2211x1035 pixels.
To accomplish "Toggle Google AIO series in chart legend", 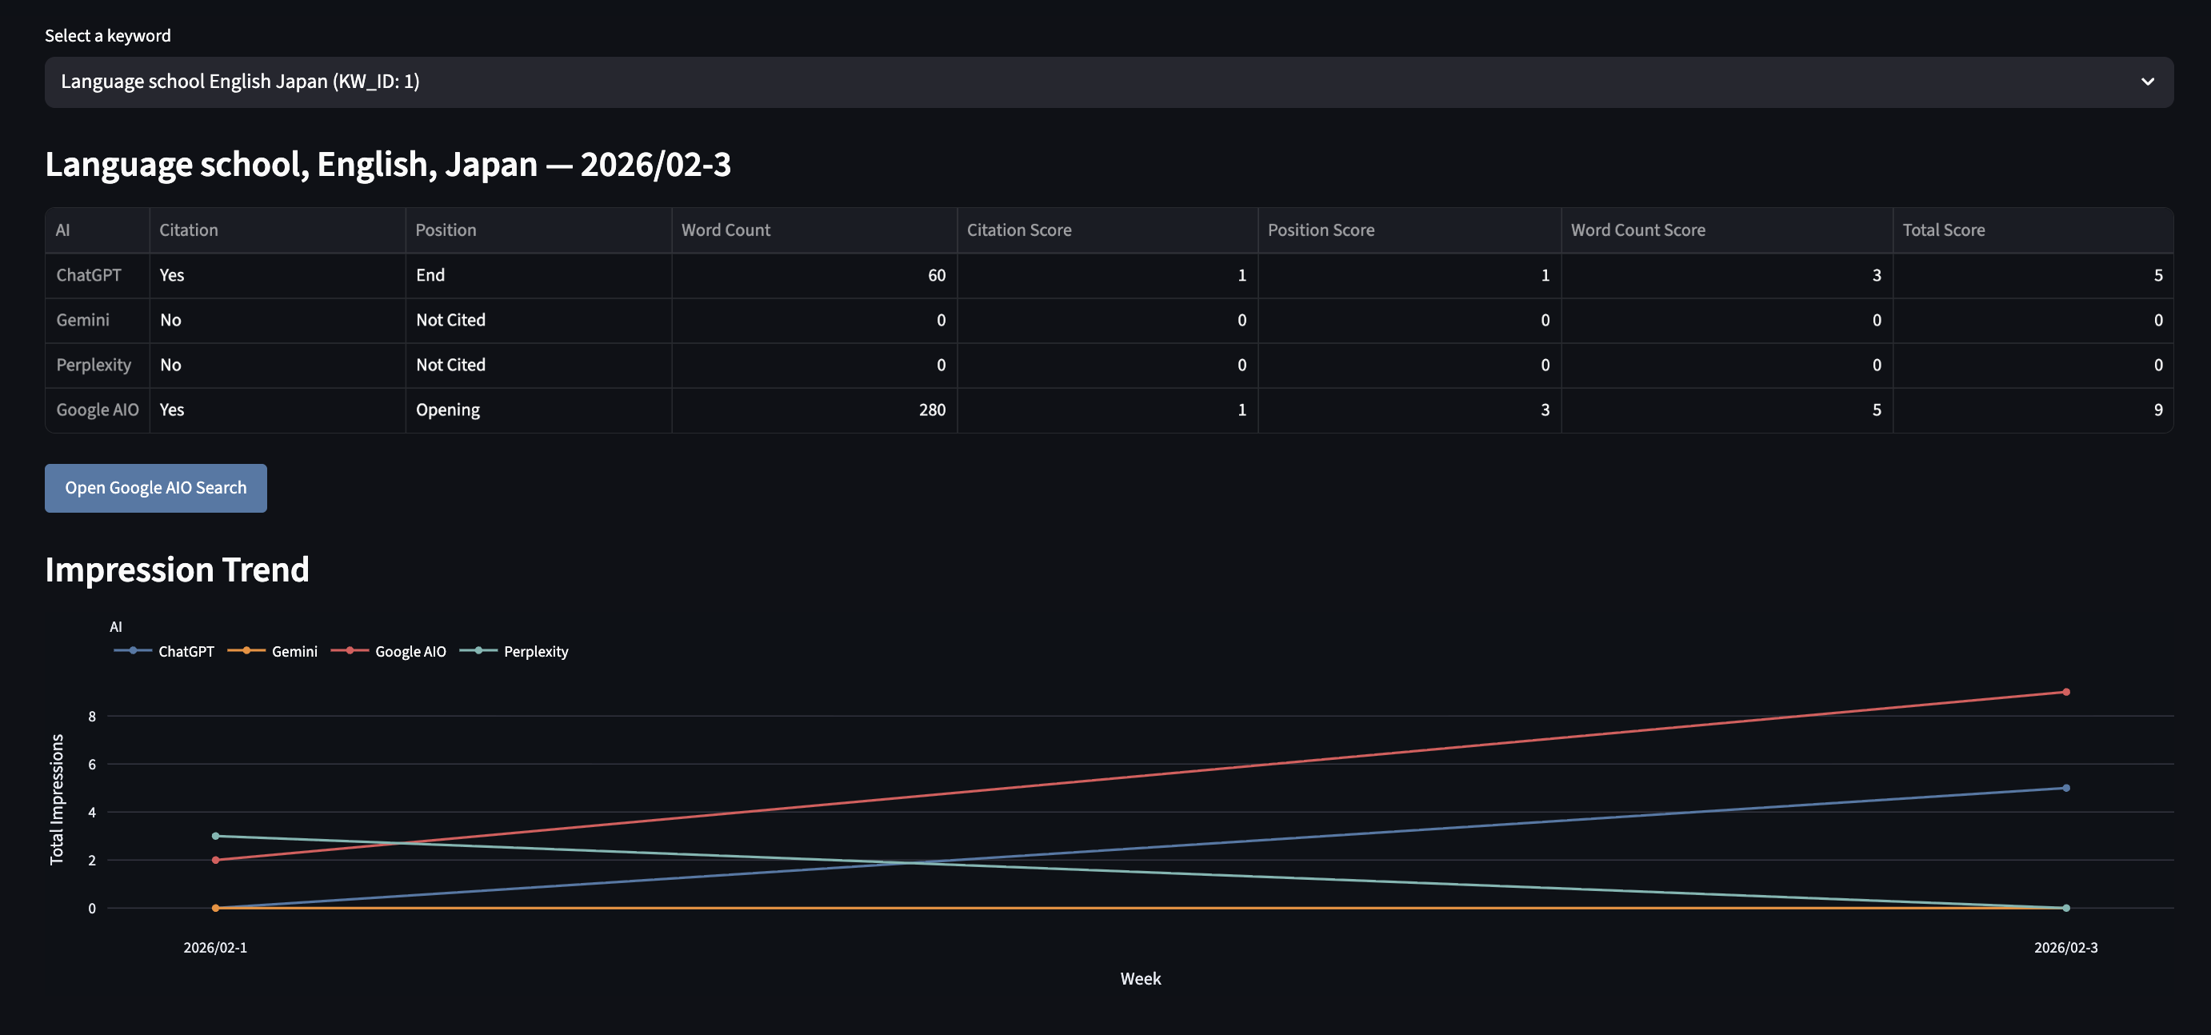I will [388, 651].
